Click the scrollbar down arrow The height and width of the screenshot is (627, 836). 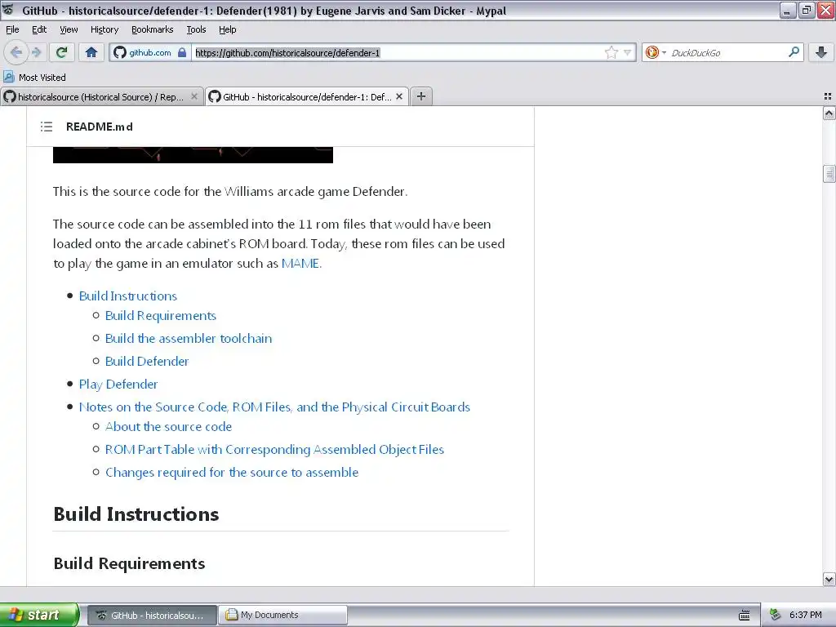click(829, 579)
